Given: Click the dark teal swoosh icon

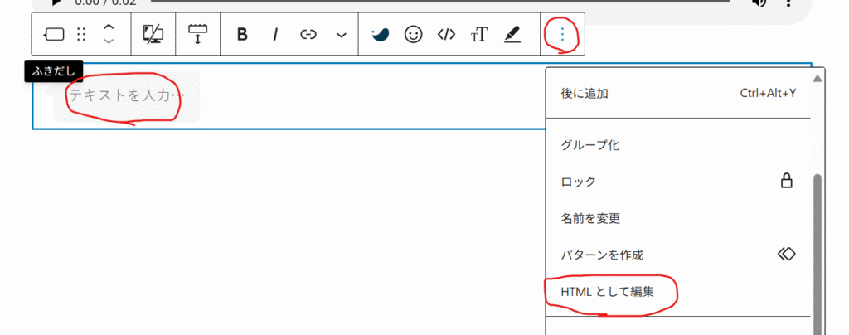Looking at the screenshot, I should pyautogui.click(x=380, y=34).
